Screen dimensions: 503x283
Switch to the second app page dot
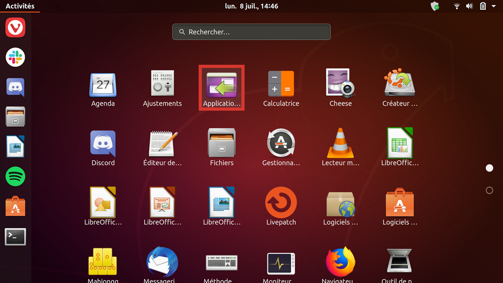click(489, 190)
